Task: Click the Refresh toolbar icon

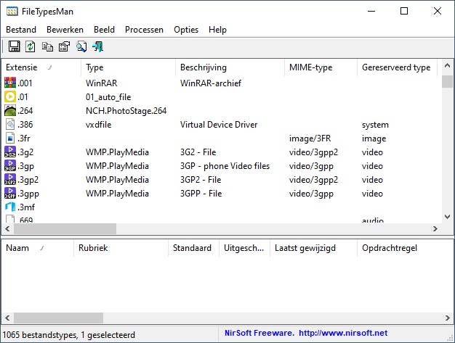Action: pos(31,47)
